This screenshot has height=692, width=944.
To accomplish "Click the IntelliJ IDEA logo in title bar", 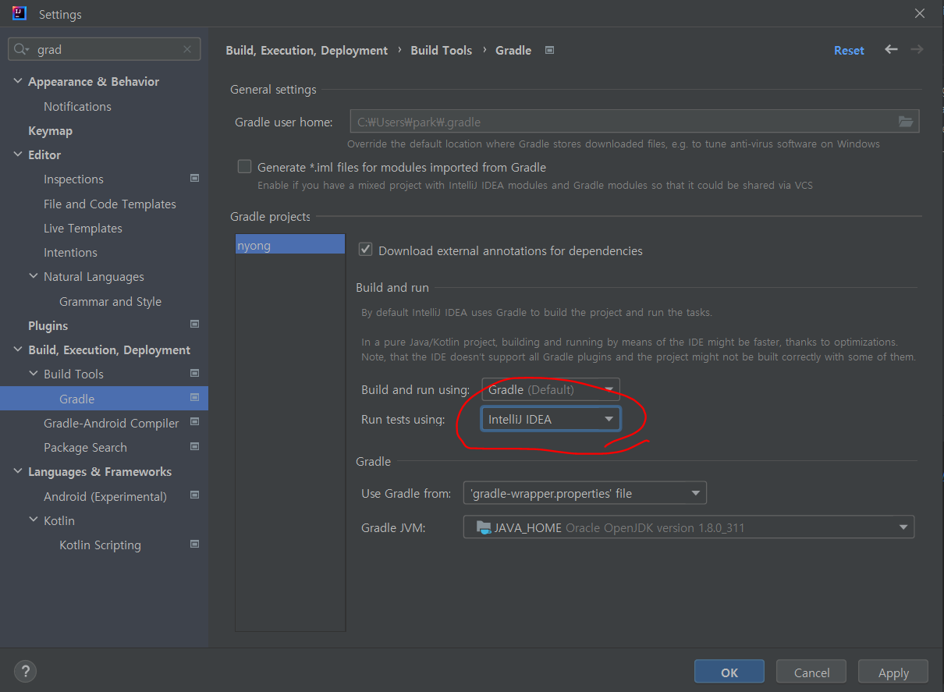I will click(20, 13).
